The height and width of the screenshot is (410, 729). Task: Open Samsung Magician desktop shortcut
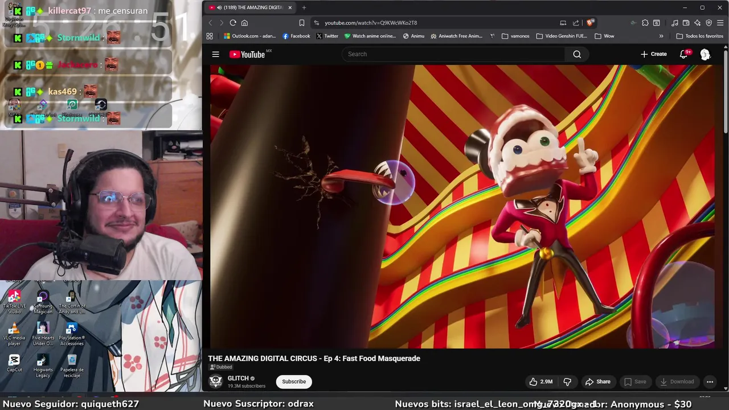[x=43, y=301]
